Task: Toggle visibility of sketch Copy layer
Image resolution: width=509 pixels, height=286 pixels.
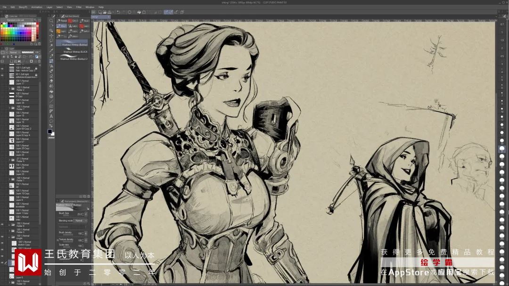Action: tap(2, 243)
